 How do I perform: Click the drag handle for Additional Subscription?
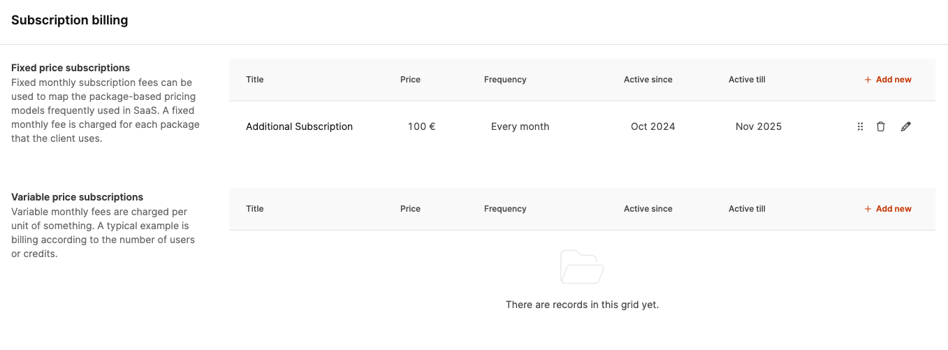click(x=860, y=126)
